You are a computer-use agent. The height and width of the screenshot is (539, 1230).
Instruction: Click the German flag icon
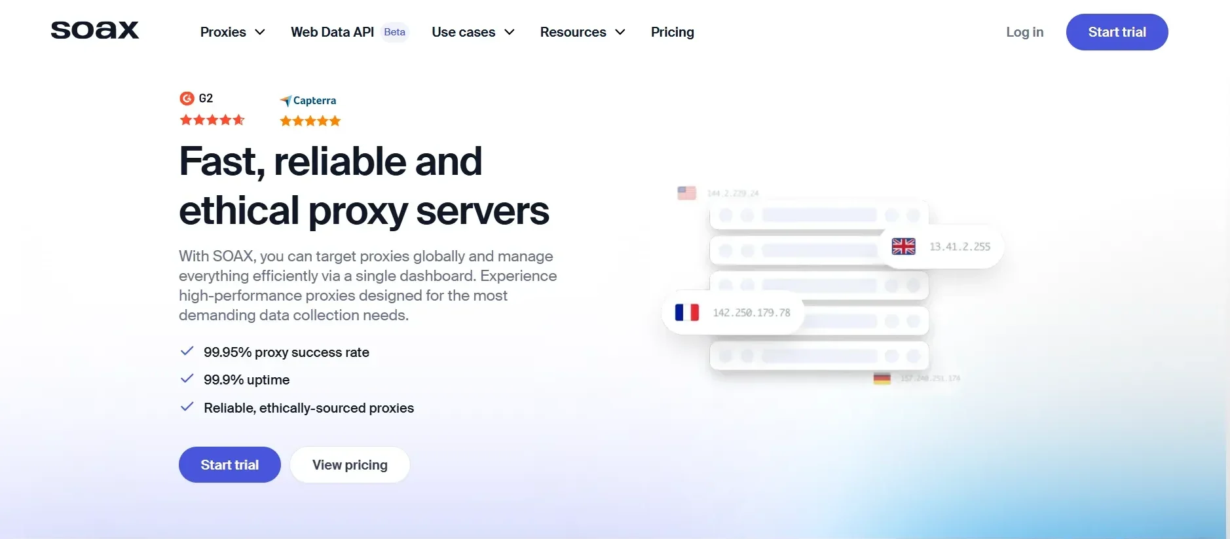coord(882,379)
